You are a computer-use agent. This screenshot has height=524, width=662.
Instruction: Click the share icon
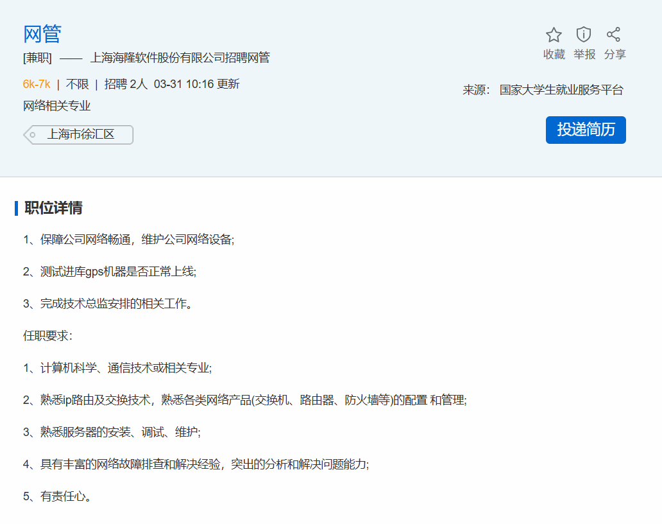[x=614, y=35]
